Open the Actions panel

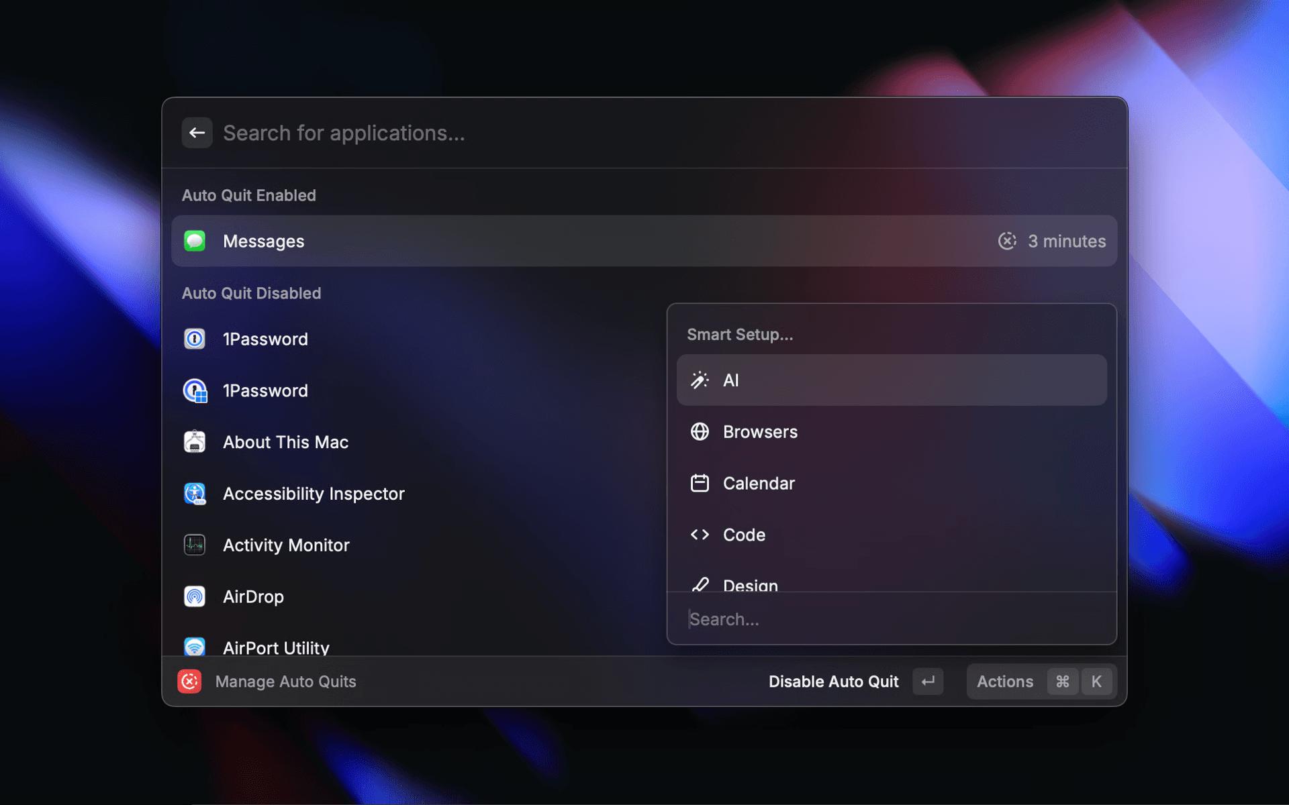point(1005,681)
